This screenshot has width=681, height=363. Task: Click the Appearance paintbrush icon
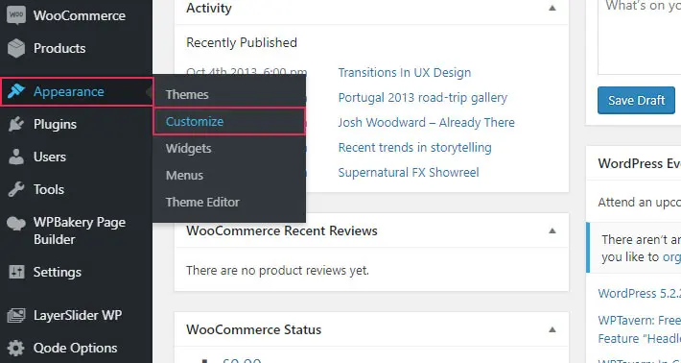click(16, 92)
